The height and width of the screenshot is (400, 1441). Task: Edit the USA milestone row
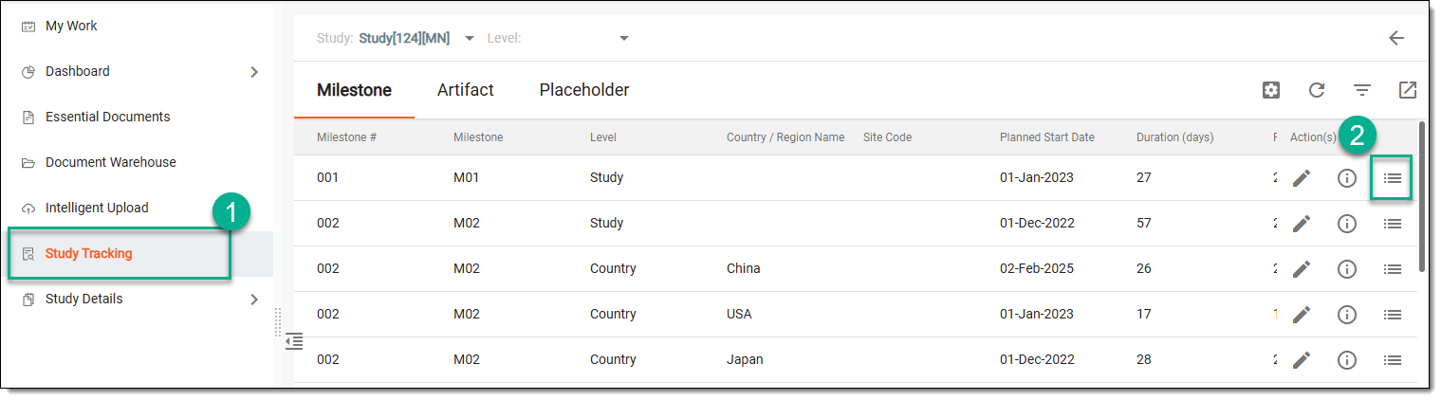coord(1302,315)
